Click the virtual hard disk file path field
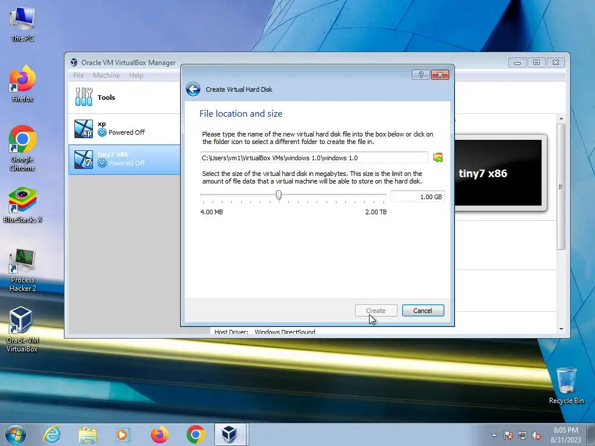595x446 pixels. pyautogui.click(x=314, y=158)
